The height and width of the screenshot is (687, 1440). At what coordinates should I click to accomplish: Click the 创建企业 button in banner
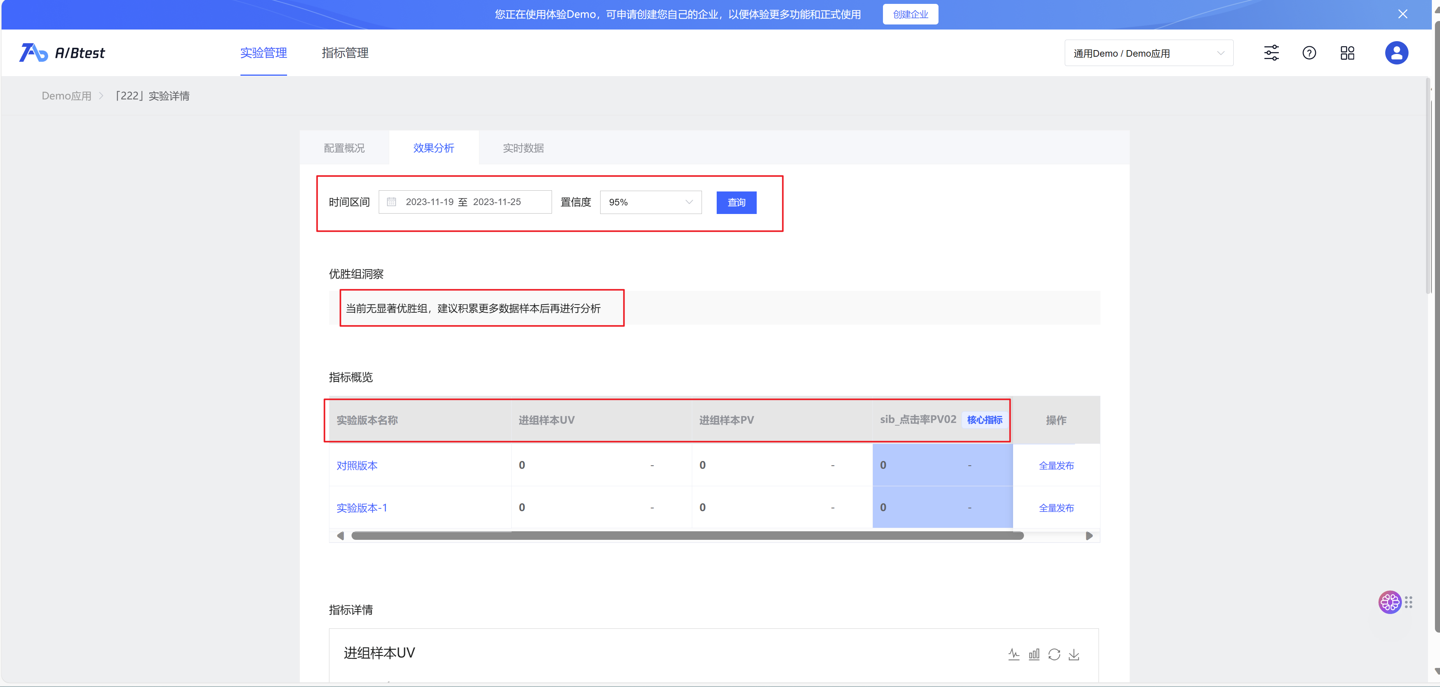[910, 14]
